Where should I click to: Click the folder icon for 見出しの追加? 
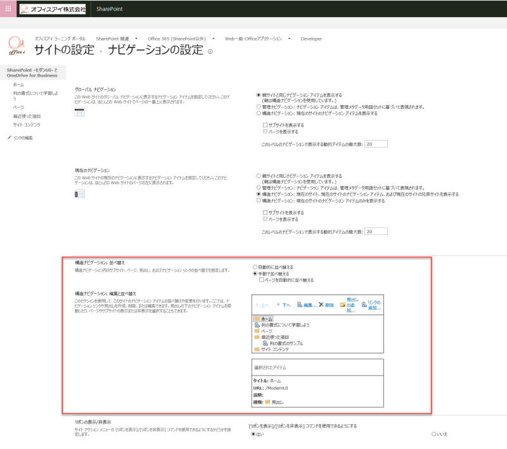[342, 304]
